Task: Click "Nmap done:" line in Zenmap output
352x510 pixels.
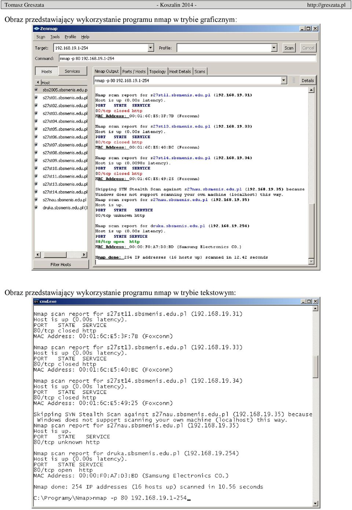Action: (181, 258)
